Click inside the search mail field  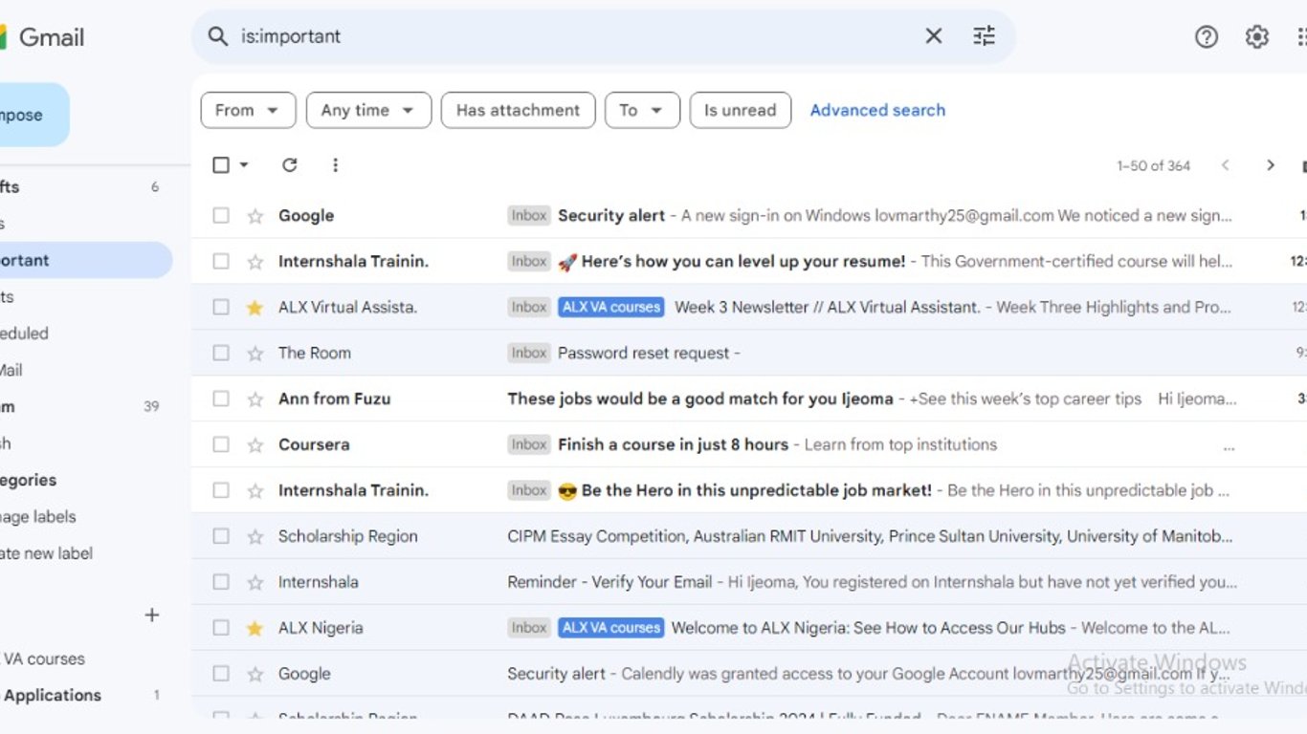click(574, 36)
